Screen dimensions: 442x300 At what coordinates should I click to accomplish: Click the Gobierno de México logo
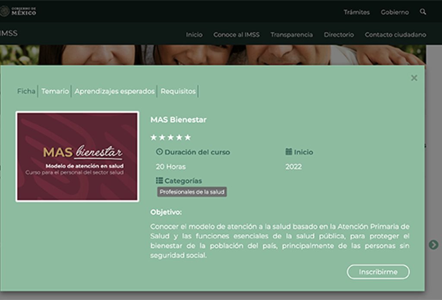pyautogui.click(x=18, y=11)
